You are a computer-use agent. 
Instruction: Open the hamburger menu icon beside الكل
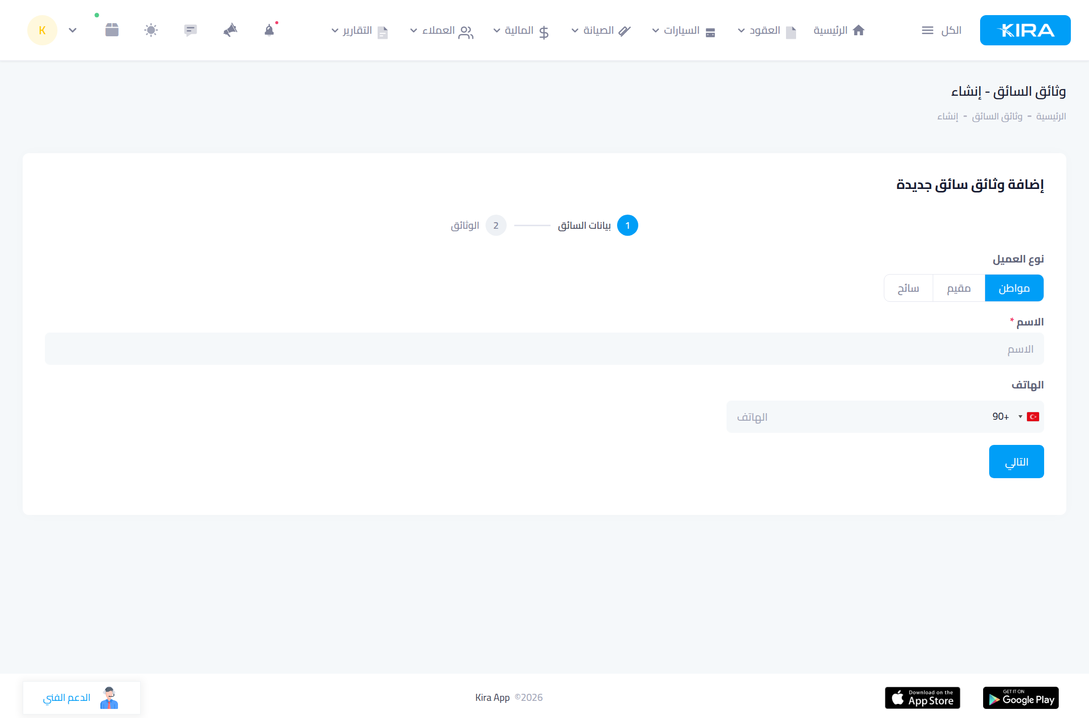click(927, 30)
